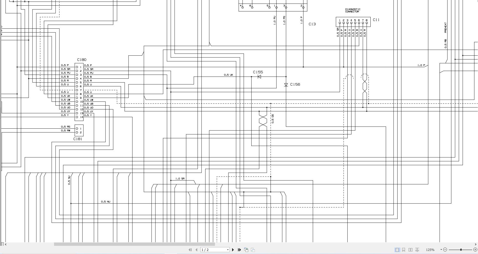
Task: Enable continuous scrolling page layout
Action: tap(404, 250)
